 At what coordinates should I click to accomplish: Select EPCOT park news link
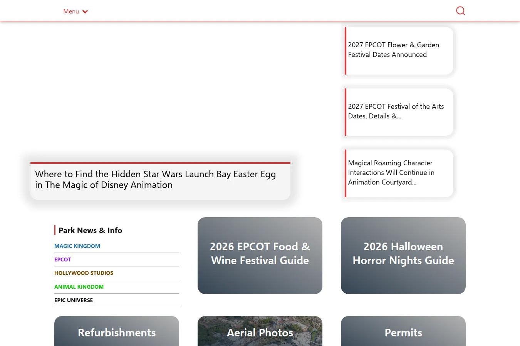(x=63, y=259)
